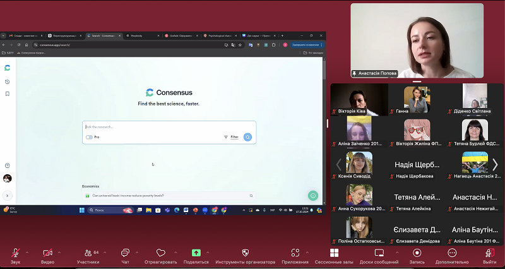
Task: Click the green chat support bubble icon
Action: pos(312,196)
